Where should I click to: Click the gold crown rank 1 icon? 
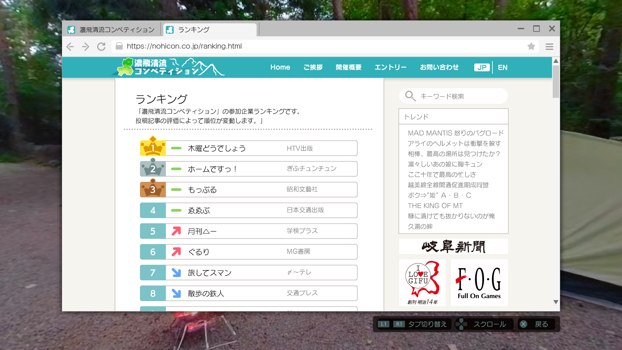point(153,147)
